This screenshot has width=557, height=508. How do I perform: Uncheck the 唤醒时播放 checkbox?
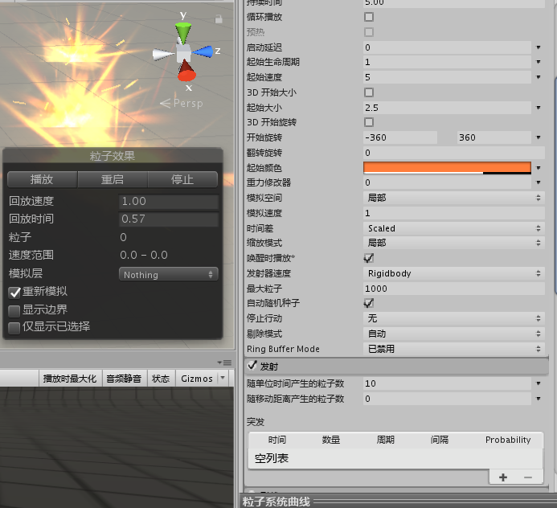pyautogui.click(x=369, y=258)
